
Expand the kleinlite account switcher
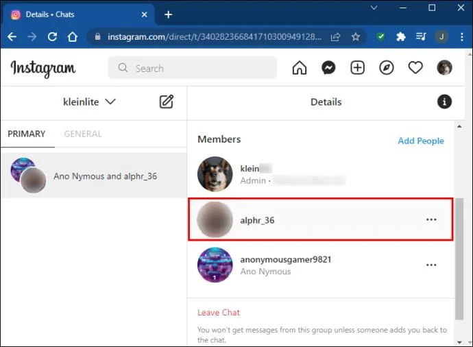[x=89, y=102]
